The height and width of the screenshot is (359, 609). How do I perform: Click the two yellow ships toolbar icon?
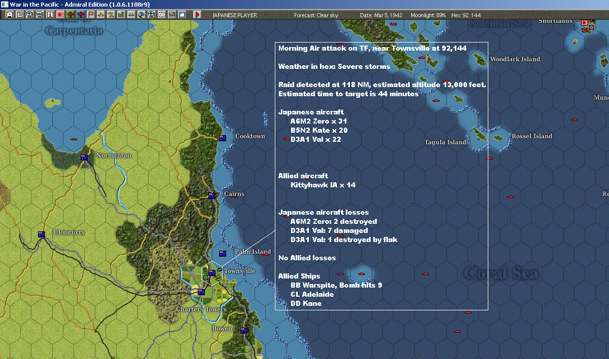[x=111, y=15]
